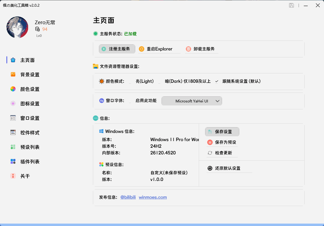Click the save icon in title bar
Image resolution: width=324 pixels, height=226 pixels.
(x=291, y=5)
